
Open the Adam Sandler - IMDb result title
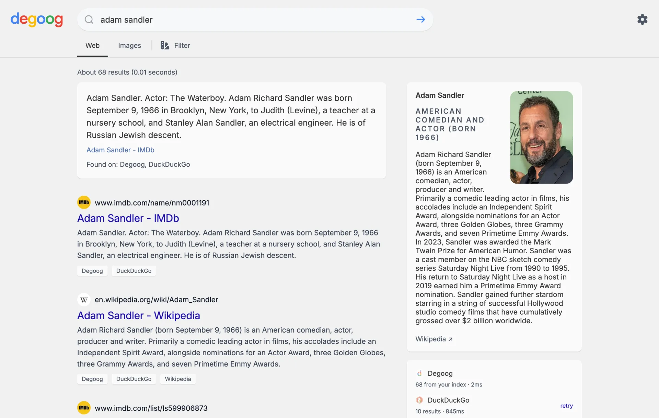click(128, 218)
